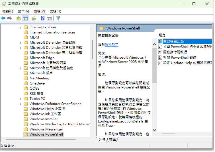Image resolution: width=215 pixels, height=152 pixels.
Task: Click the tree pane vertical scrollbar thumb
Action: coord(92,49)
